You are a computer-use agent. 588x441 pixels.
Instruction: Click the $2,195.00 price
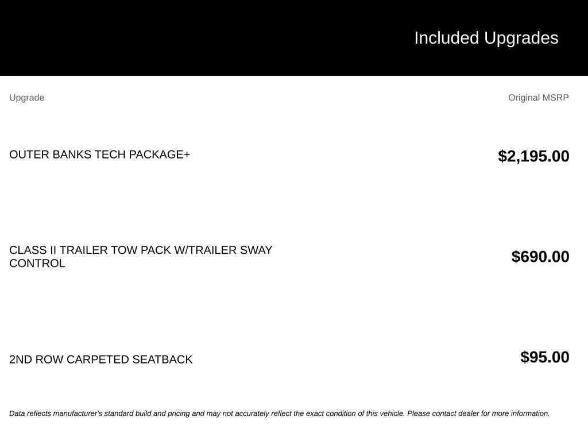(533, 156)
